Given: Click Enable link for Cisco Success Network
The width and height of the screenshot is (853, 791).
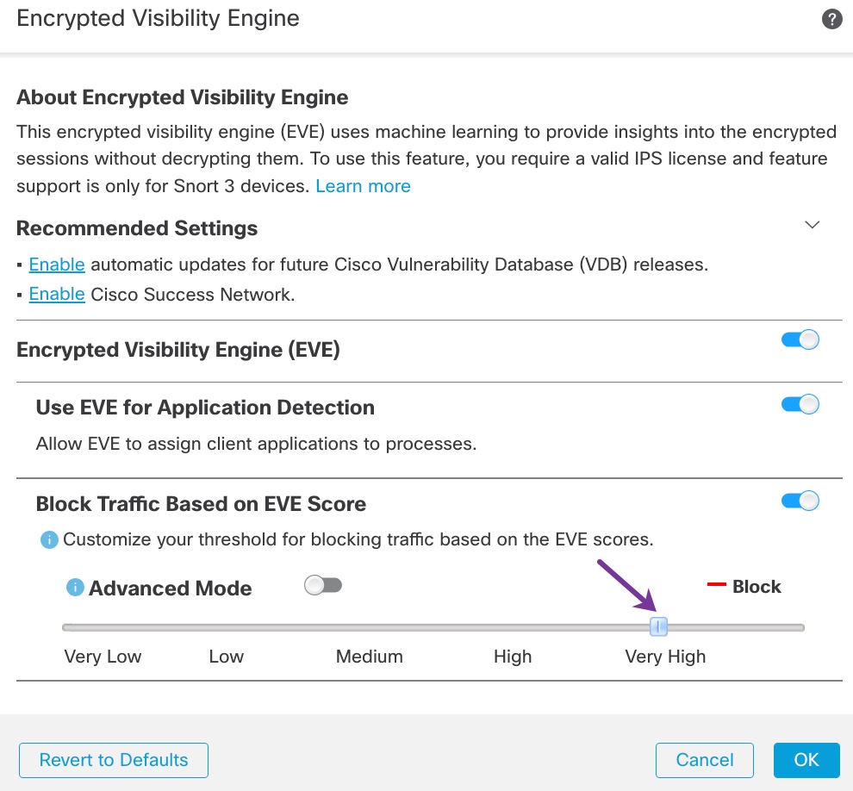Looking at the screenshot, I should point(57,294).
